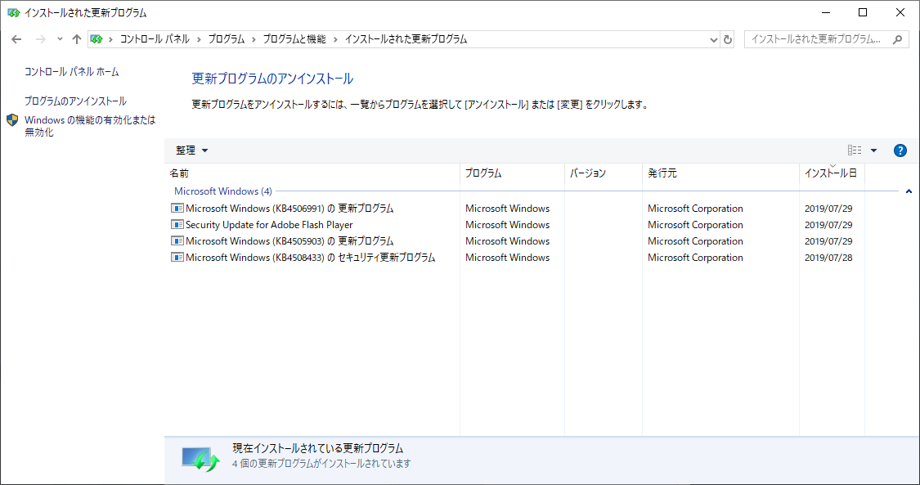The width and height of the screenshot is (920, 485).
Task: Close the installed updates window
Action: pos(900,12)
